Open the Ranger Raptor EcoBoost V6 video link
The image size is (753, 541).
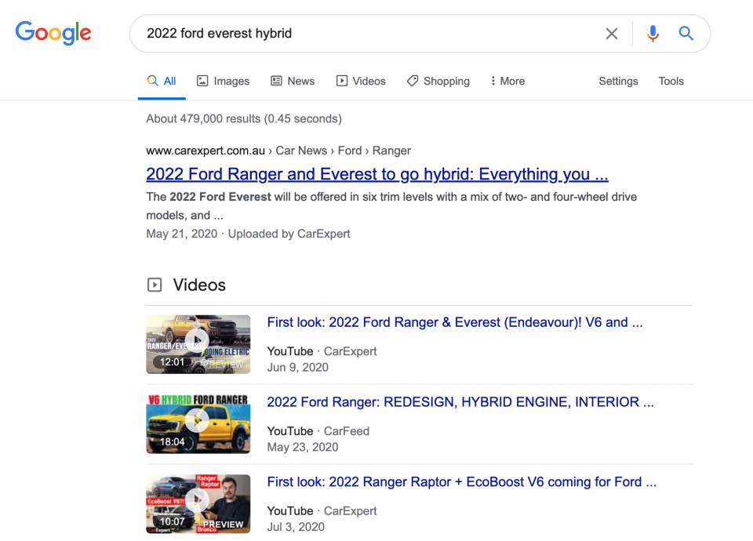(x=461, y=482)
